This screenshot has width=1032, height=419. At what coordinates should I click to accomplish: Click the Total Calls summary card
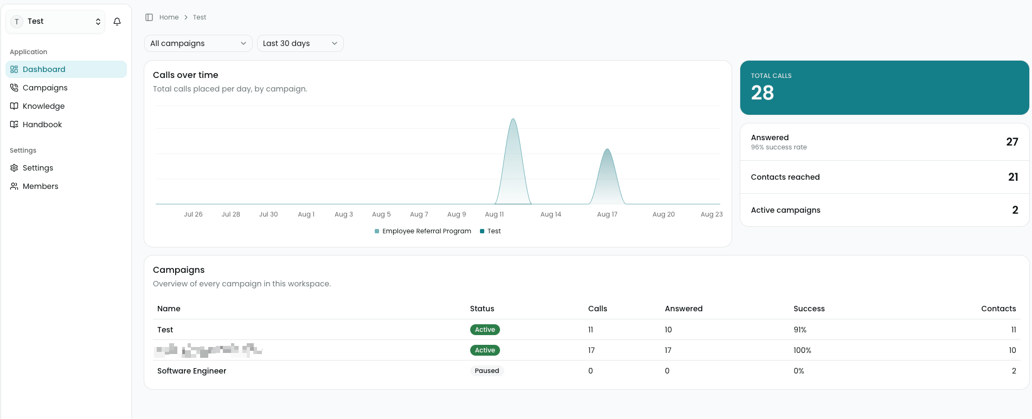tap(884, 88)
